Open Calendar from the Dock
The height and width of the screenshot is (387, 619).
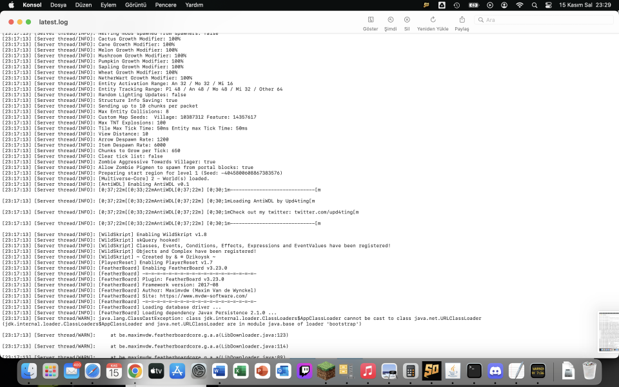[x=114, y=372]
